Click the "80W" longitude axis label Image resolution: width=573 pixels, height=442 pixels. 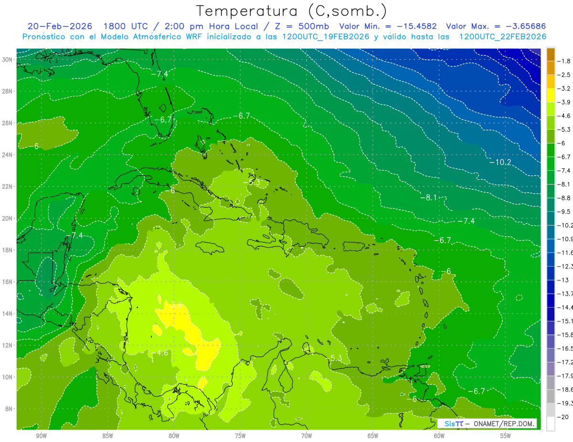coord(174,436)
